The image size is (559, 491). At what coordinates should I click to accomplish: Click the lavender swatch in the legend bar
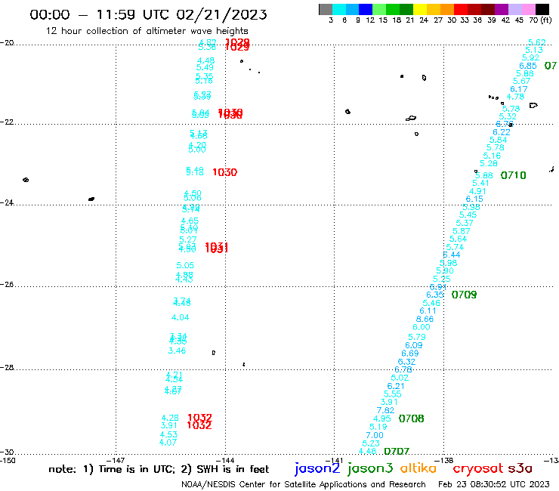click(x=514, y=9)
